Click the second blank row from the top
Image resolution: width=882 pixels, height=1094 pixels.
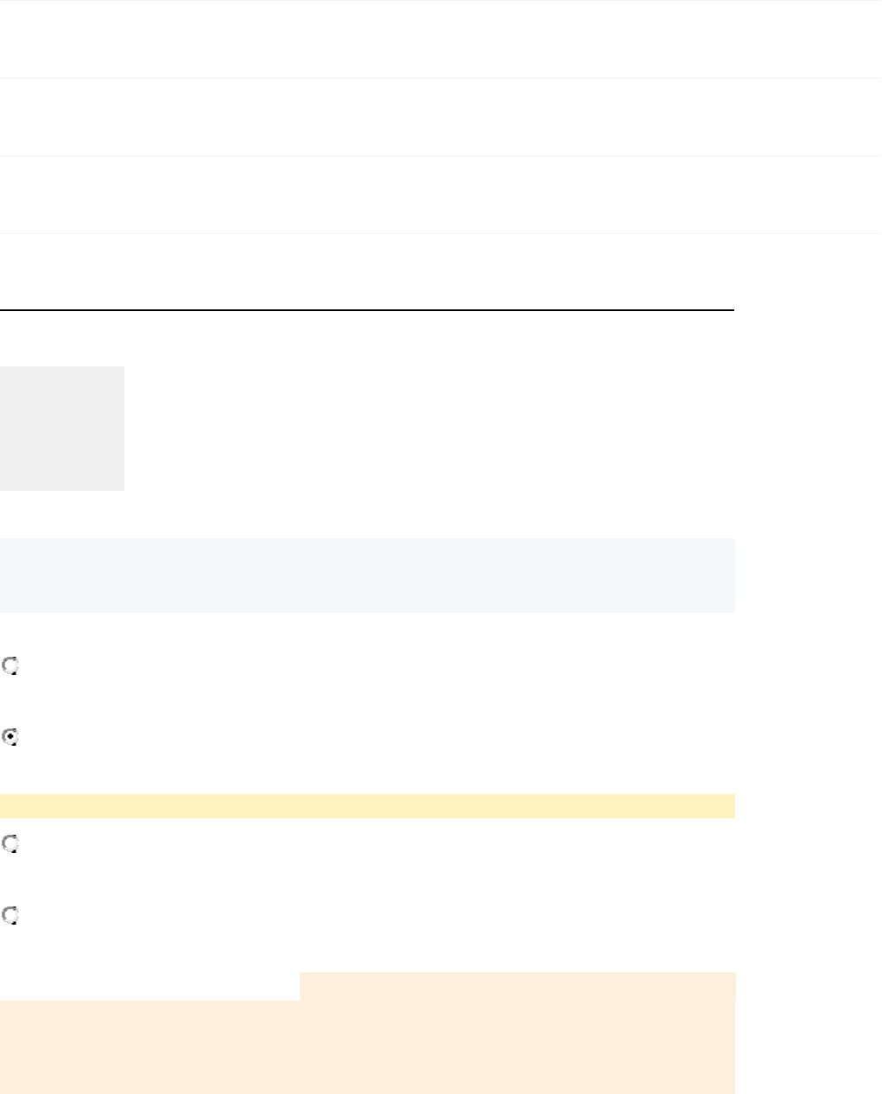tap(441, 117)
